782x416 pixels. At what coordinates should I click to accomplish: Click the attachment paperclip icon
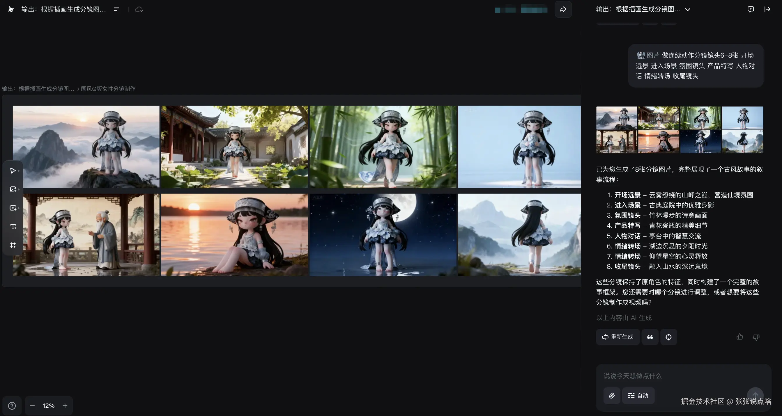(612, 396)
